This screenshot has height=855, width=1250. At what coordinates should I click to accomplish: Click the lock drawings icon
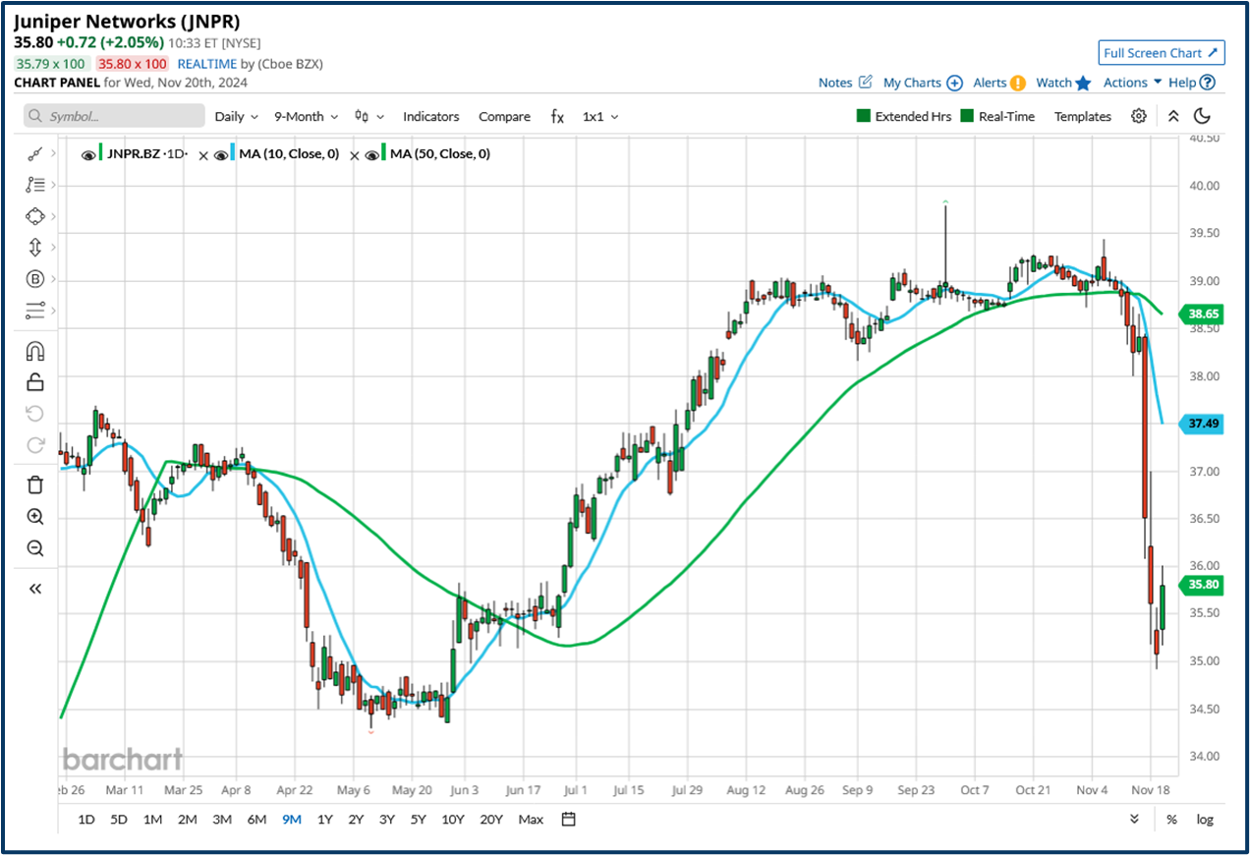[x=34, y=381]
